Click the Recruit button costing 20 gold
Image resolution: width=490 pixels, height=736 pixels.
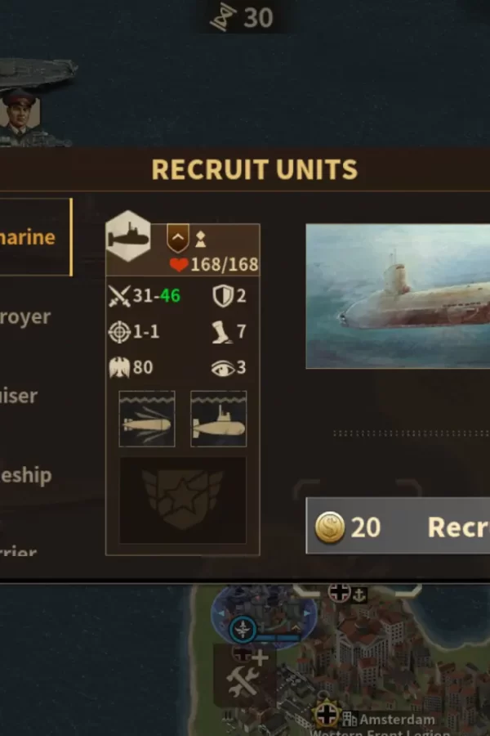coord(398,527)
